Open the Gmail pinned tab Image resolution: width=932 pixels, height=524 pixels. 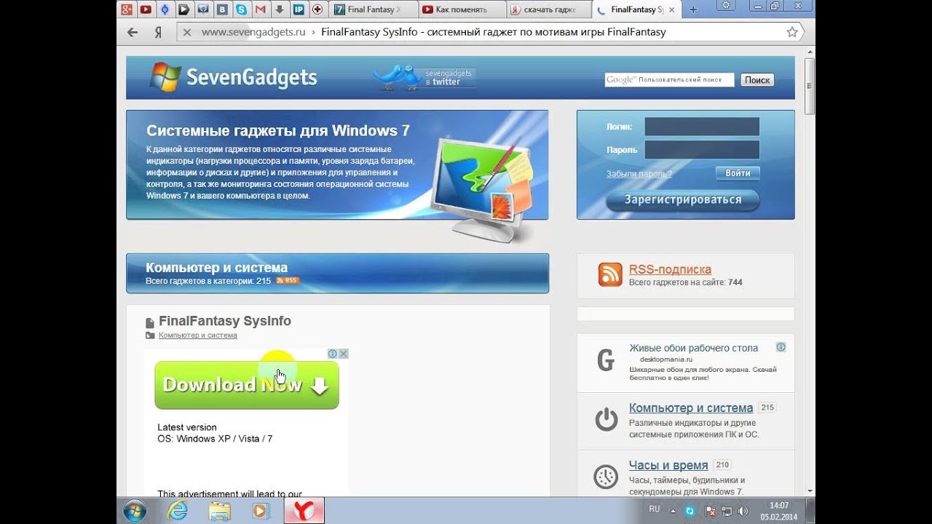pos(260,9)
